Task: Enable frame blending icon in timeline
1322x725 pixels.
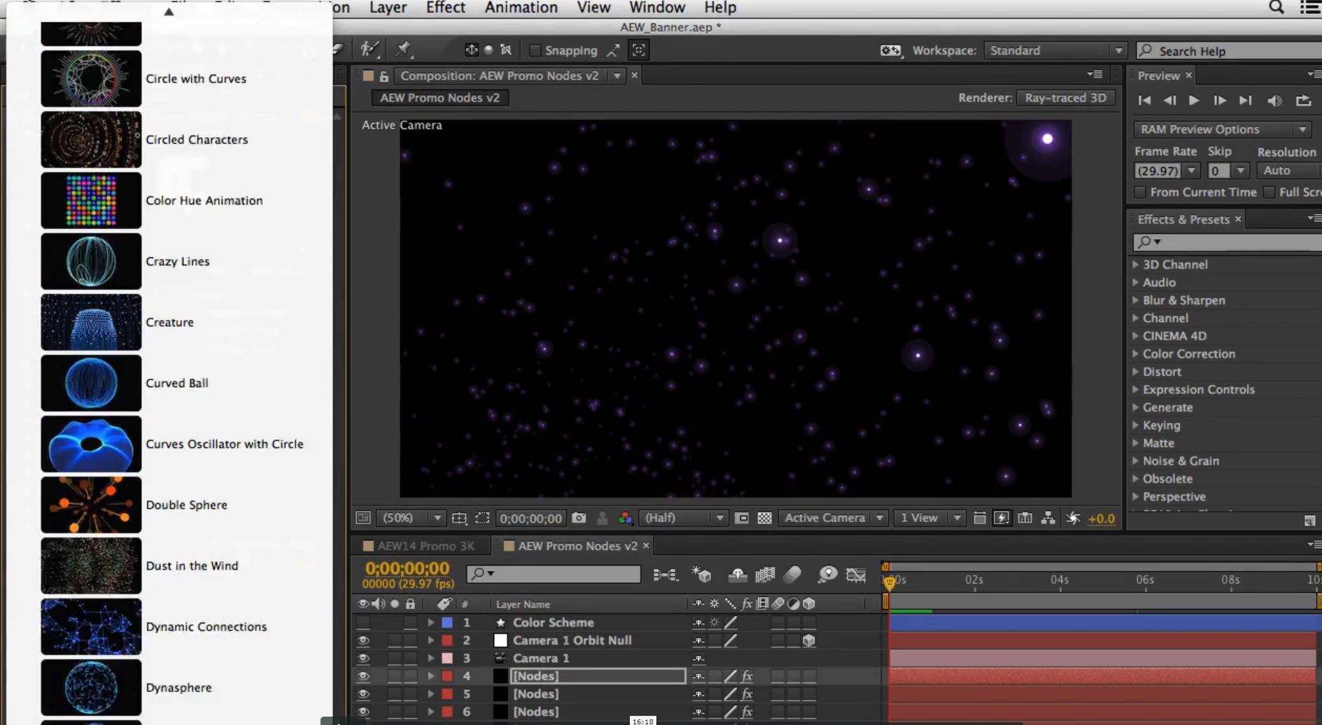Action: click(765, 575)
